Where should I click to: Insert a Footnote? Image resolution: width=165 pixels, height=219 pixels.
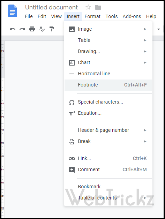click(108, 85)
